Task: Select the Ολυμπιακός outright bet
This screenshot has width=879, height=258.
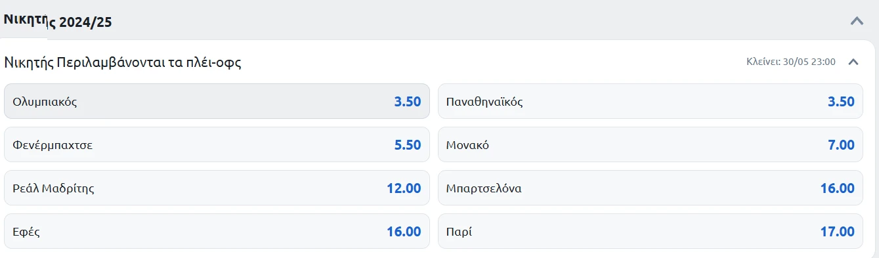Action: 217,101
